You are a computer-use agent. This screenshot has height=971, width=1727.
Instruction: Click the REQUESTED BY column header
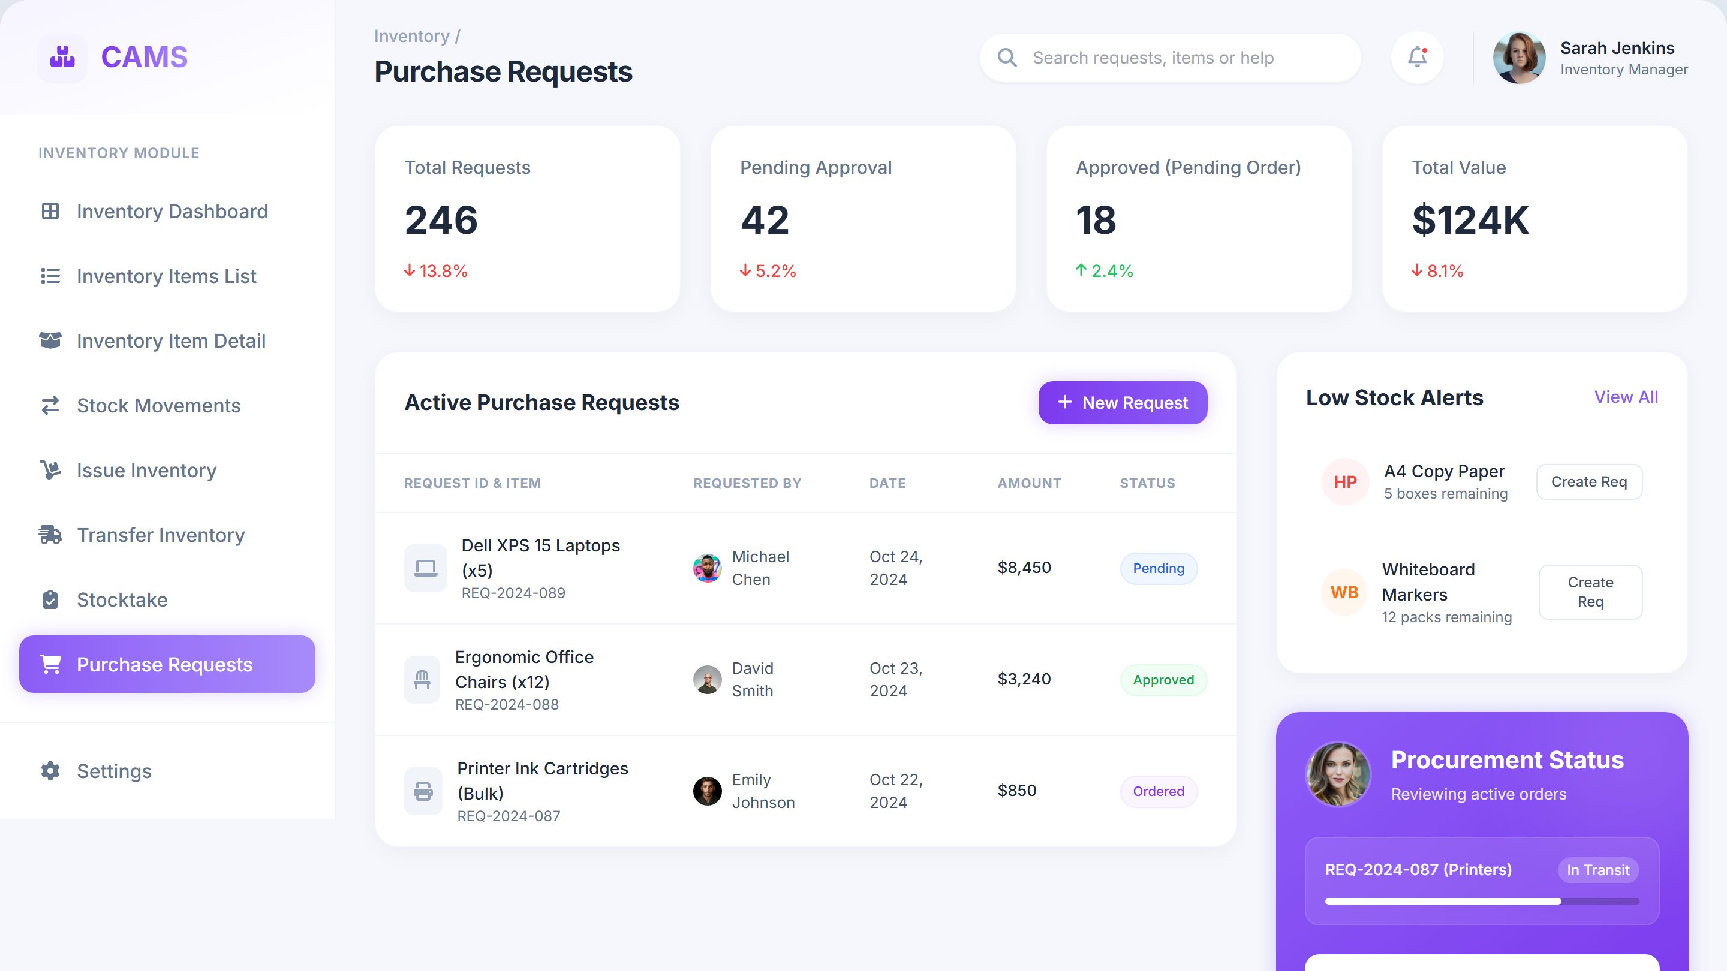pyautogui.click(x=747, y=483)
